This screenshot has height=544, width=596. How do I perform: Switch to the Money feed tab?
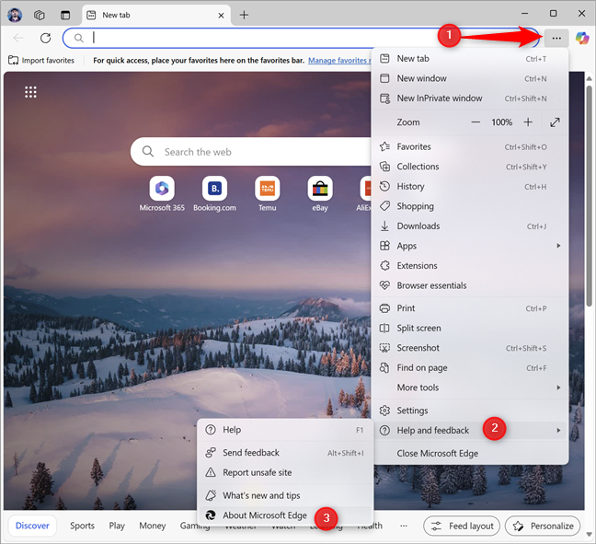tap(152, 526)
